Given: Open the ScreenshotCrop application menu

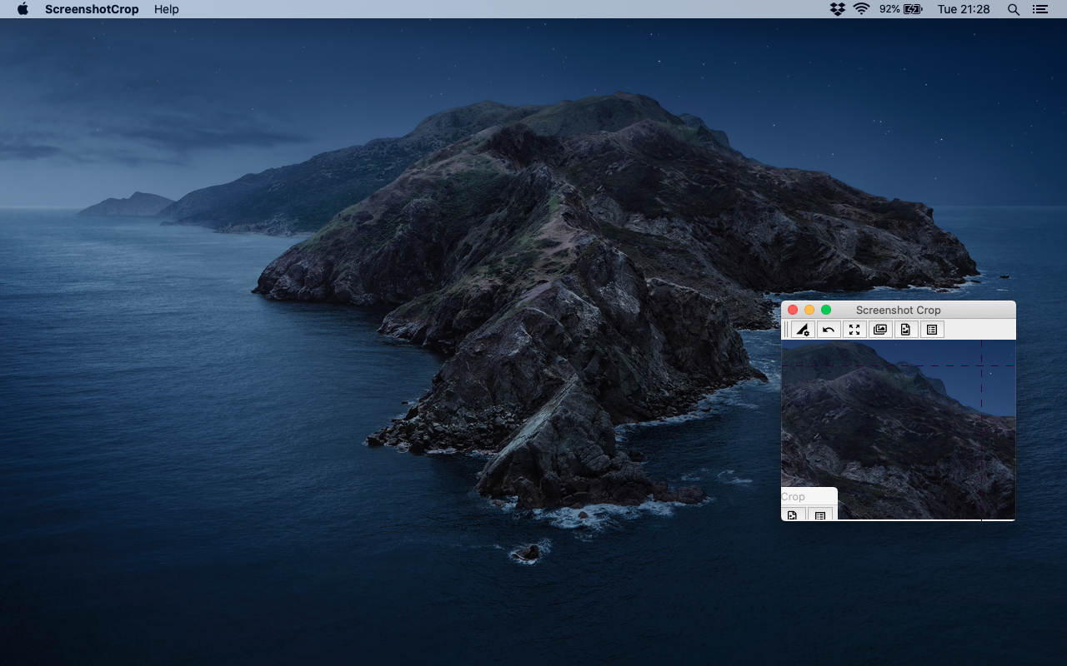Looking at the screenshot, I should point(92,9).
